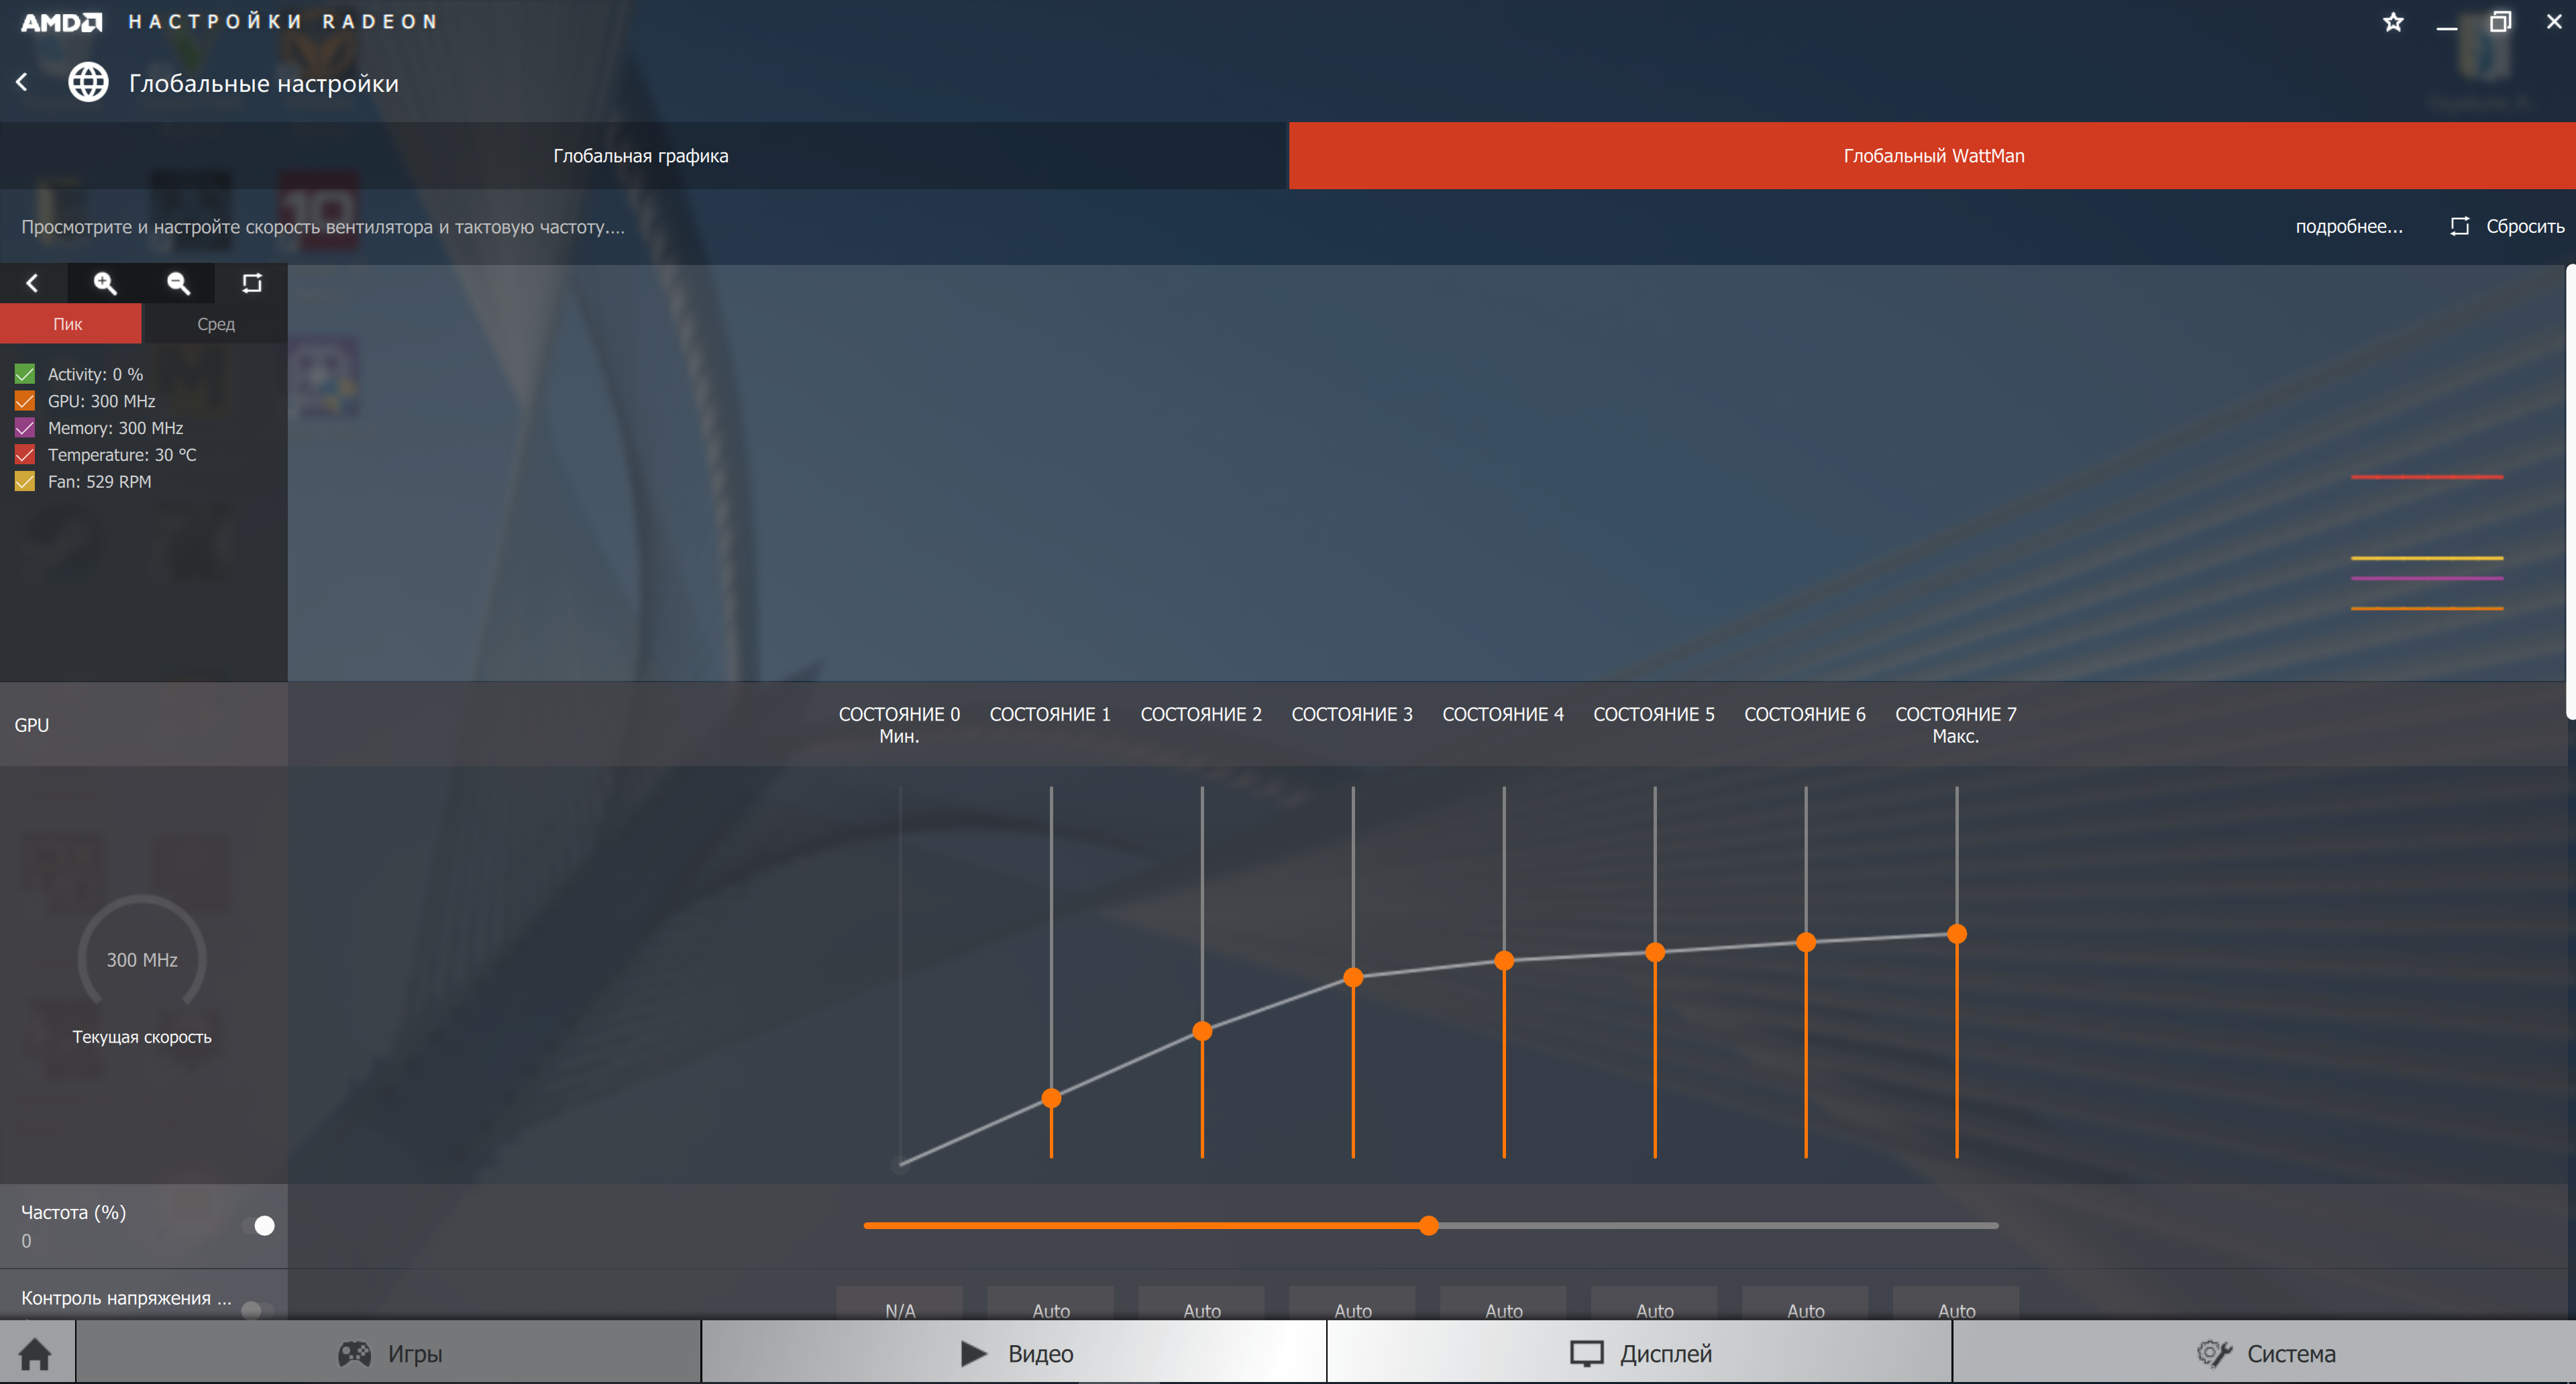Reset the graph view with the toolbar reset icon

click(252, 283)
